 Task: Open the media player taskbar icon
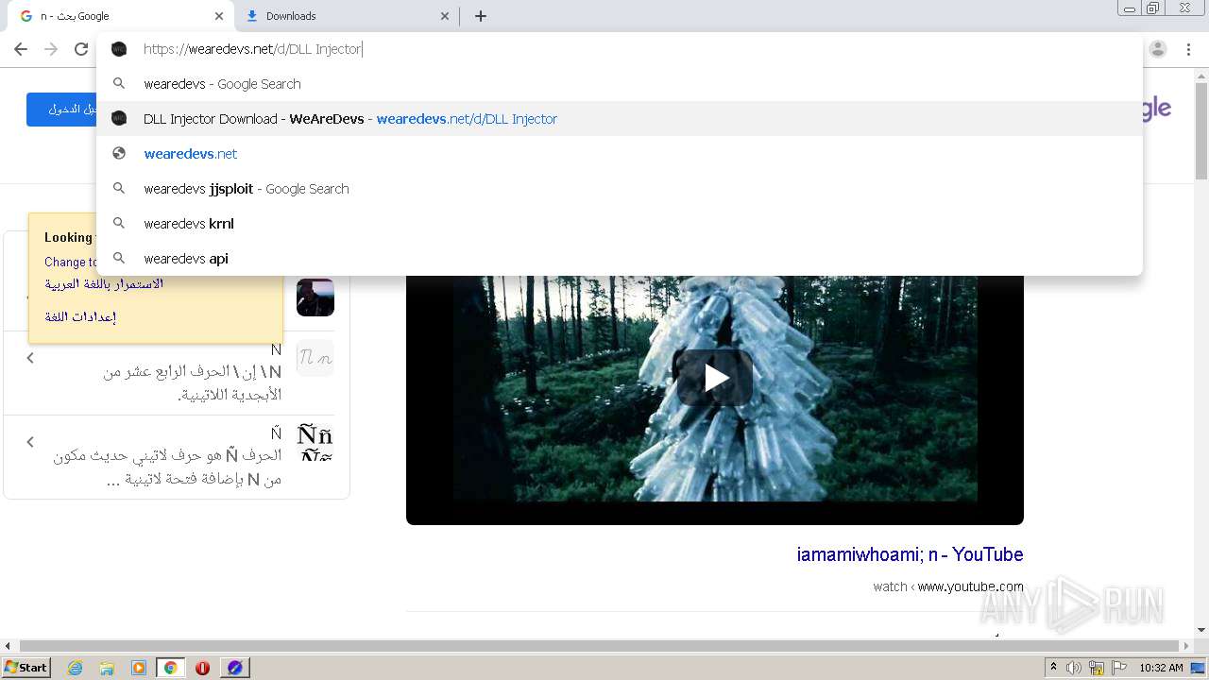coord(139,668)
